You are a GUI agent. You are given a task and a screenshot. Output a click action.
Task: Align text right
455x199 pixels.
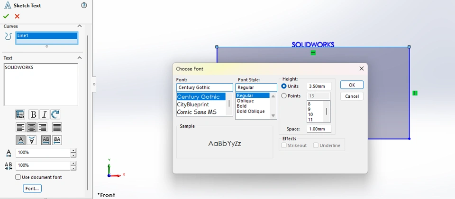tap(42, 127)
